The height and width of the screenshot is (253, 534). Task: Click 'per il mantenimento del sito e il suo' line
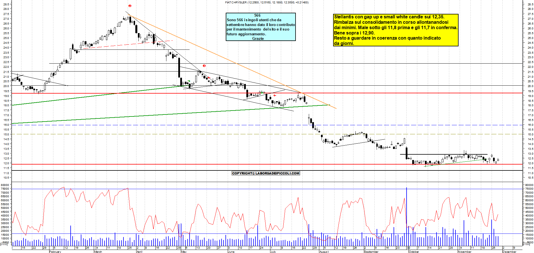coord(258,29)
